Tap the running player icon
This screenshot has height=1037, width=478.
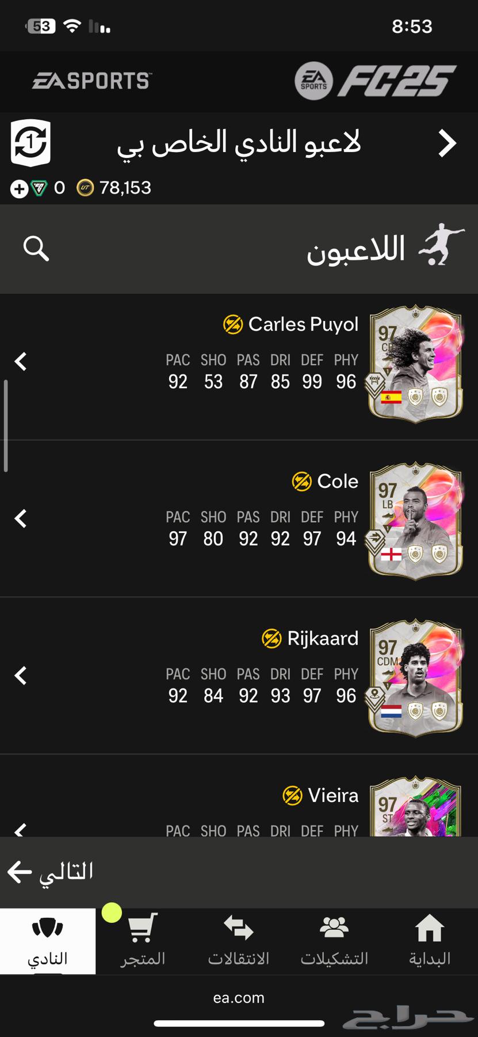pyautogui.click(x=442, y=245)
